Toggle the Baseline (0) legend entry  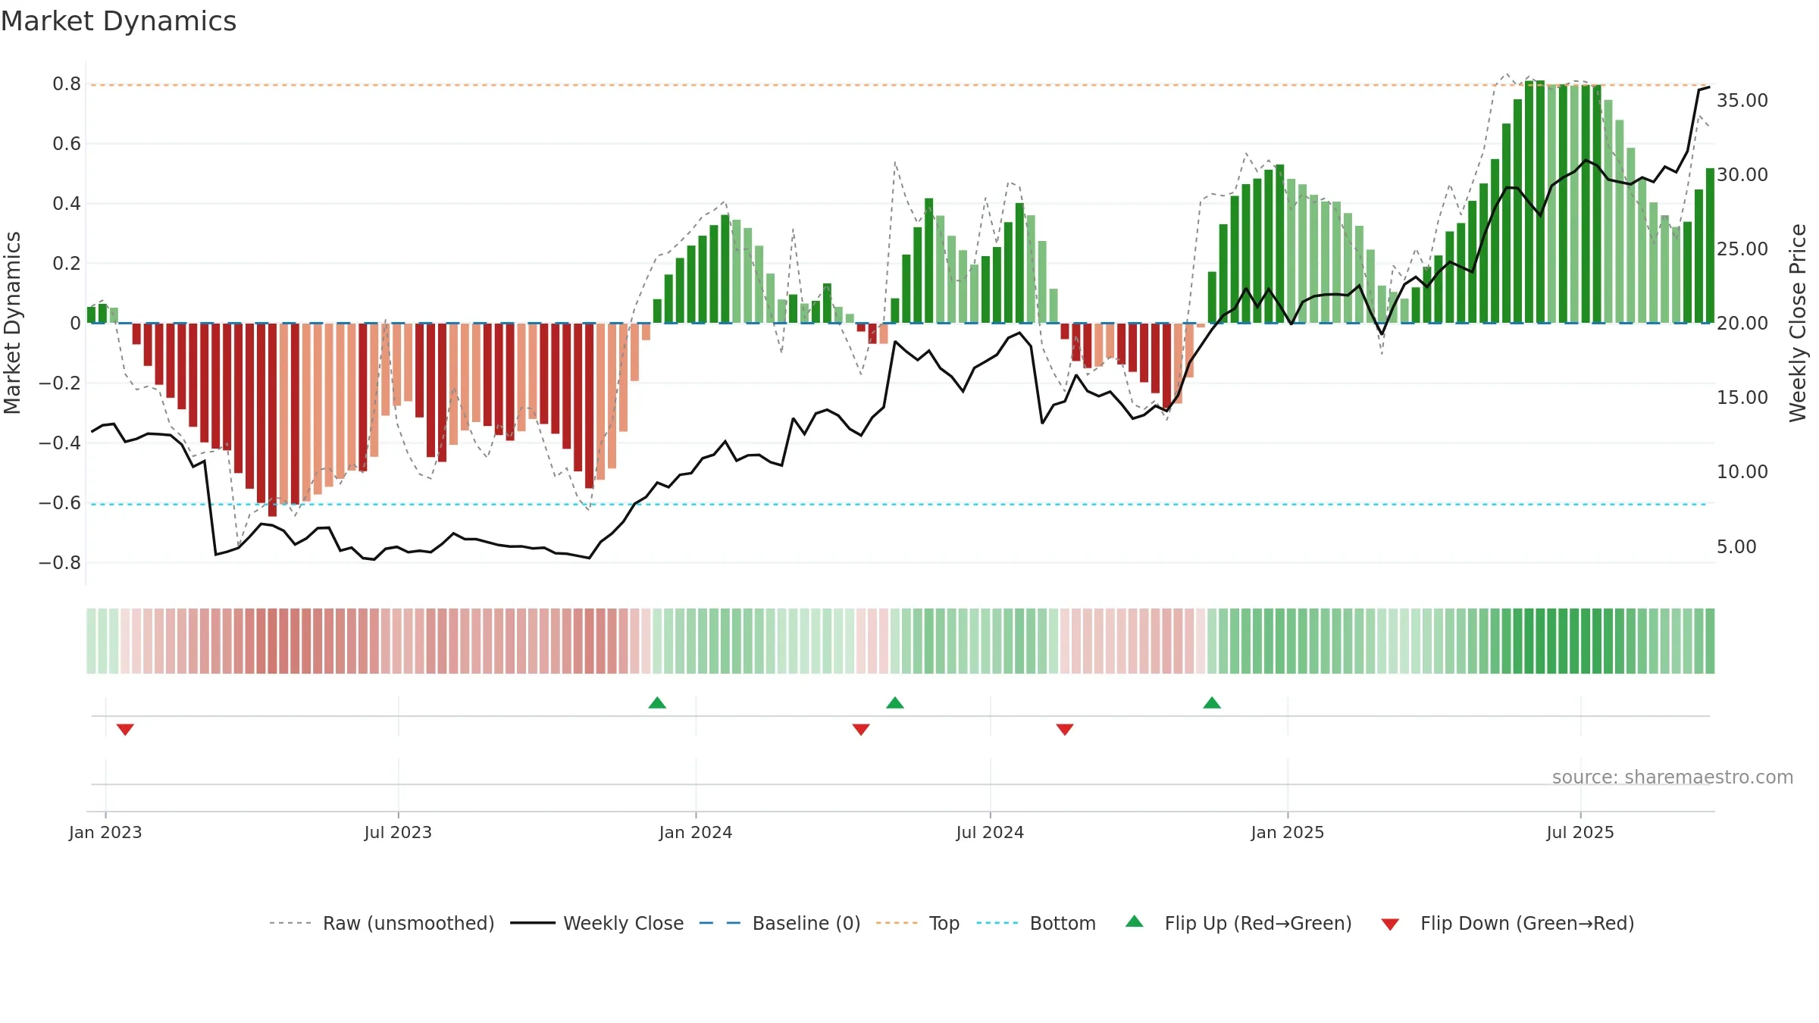(780, 923)
